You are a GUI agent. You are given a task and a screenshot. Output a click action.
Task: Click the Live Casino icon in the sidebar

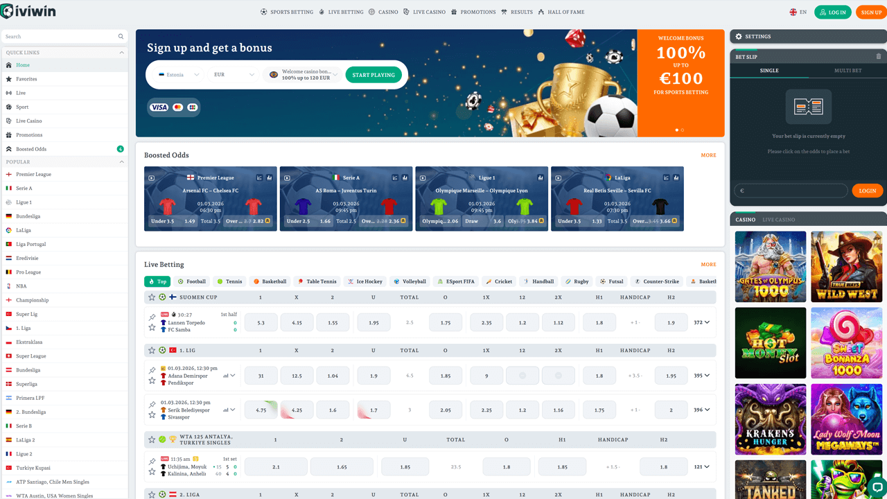click(x=9, y=121)
